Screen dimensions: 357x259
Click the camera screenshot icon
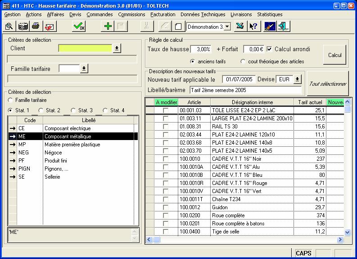(23, 26)
